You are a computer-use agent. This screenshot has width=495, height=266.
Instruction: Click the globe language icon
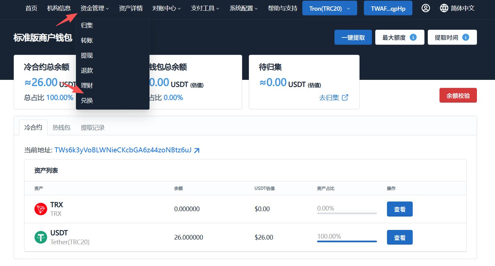coord(444,8)
